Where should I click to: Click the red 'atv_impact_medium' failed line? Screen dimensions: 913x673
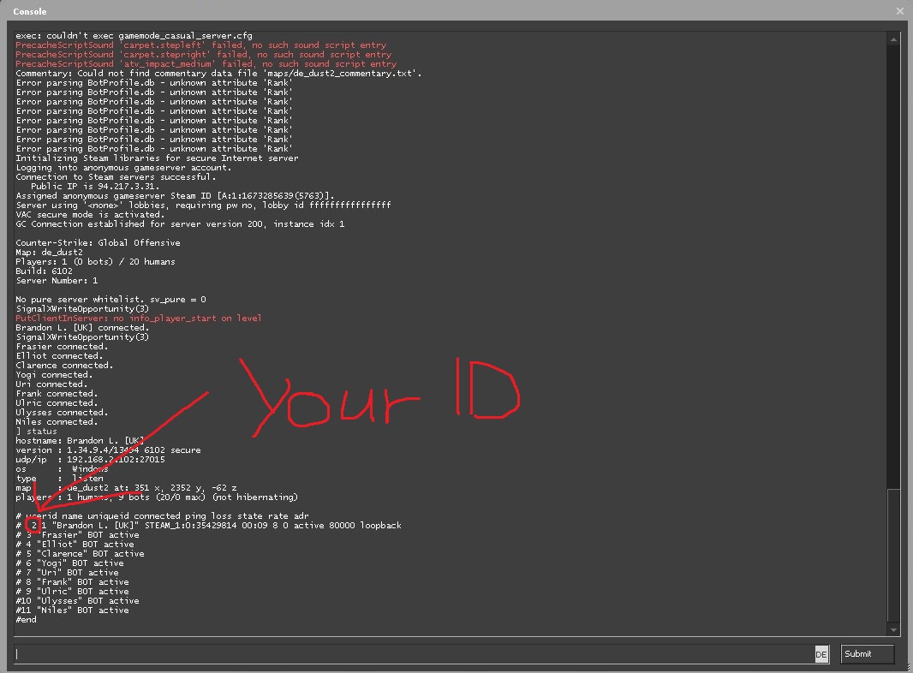(206, 63)
